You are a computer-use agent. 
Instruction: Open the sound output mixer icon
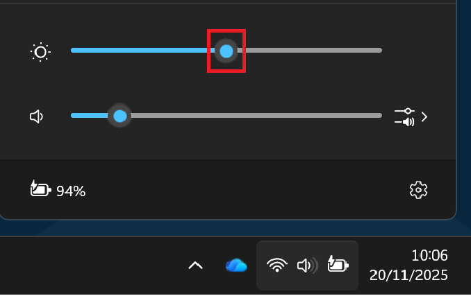click(404, 117)
